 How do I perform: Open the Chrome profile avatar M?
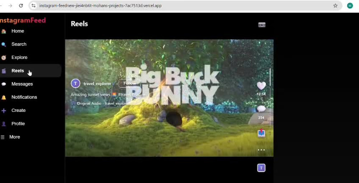[350, 6]
